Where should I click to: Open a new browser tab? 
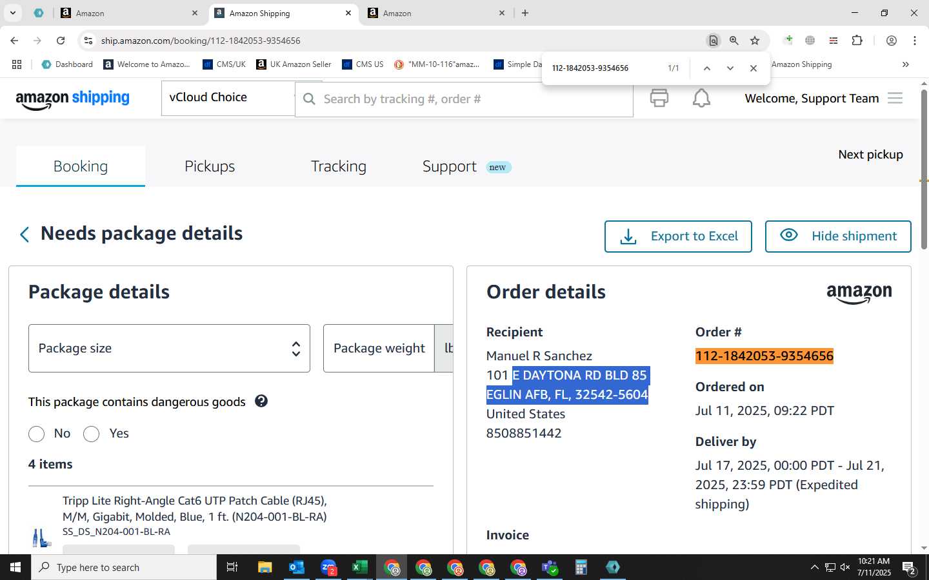[x=525, y=13]
